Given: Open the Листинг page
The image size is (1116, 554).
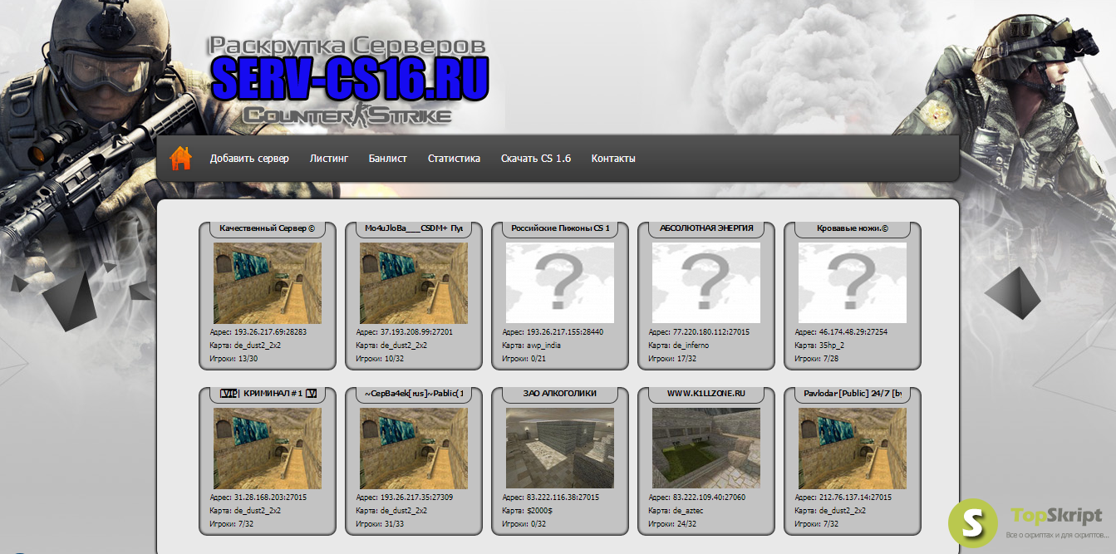Looking at the screenshot, I should pos(329,159).
